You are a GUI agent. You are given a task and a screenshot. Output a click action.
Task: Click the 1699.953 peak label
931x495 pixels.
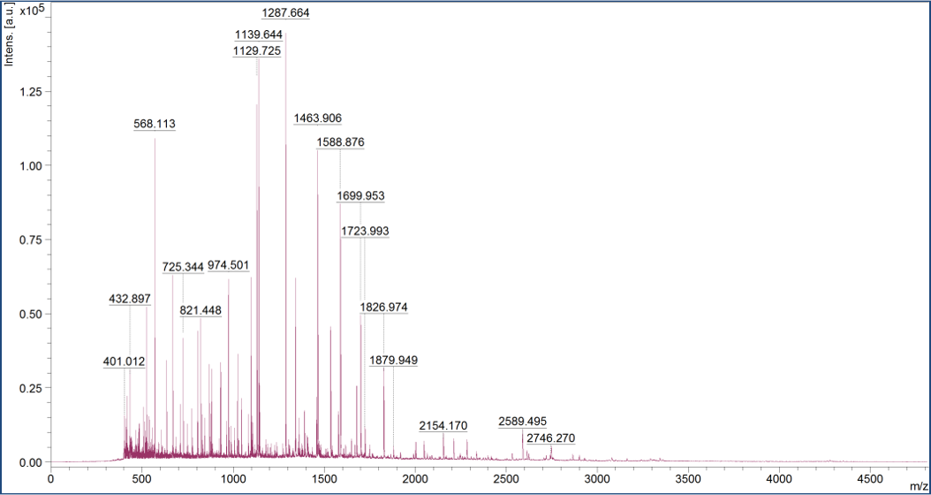point(360,196)
